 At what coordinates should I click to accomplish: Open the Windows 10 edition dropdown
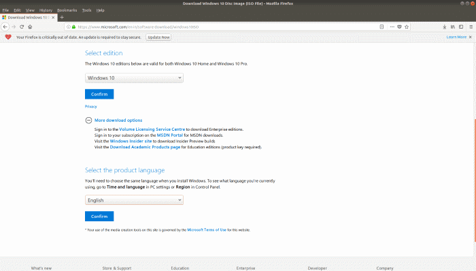pyautogui.click(x=134, y=78)
